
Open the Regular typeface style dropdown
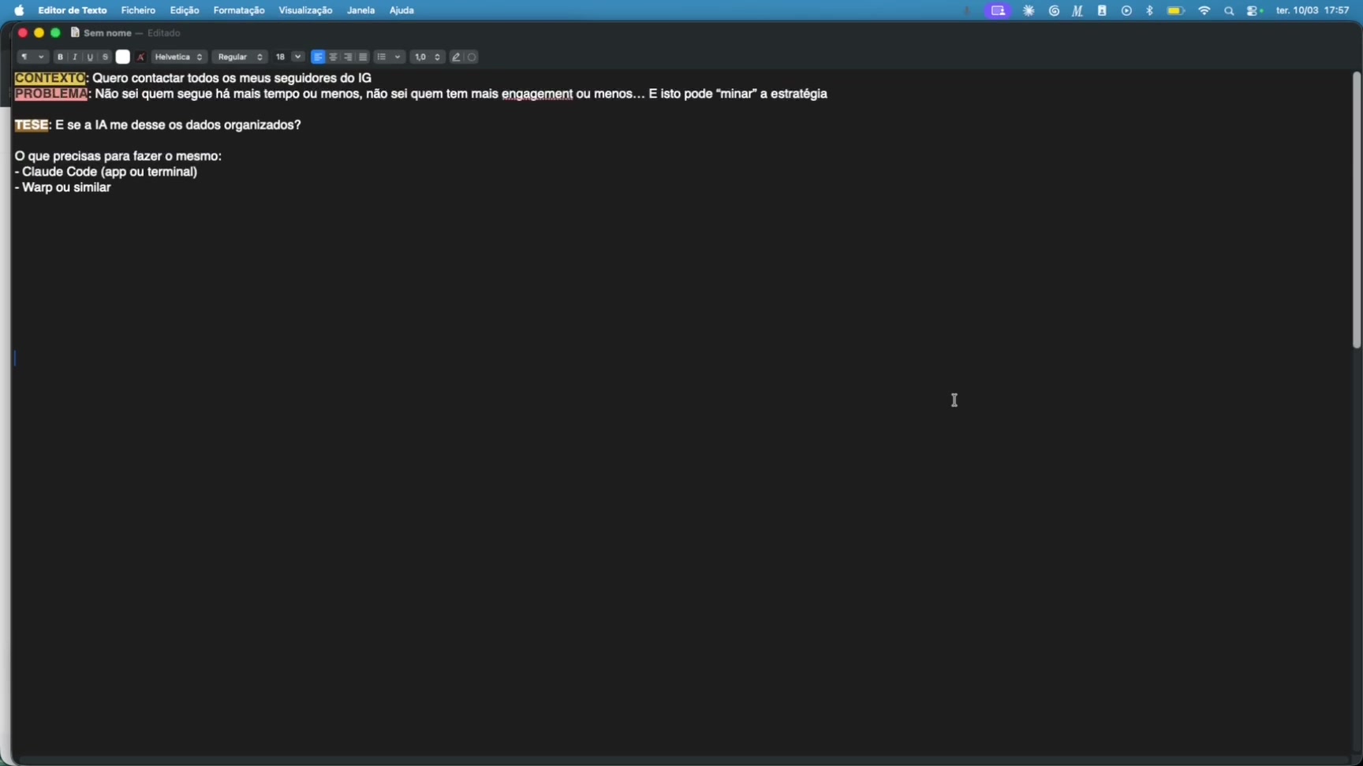pos(240,57)
